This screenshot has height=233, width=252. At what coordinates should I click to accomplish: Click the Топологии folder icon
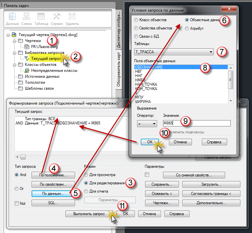point(21,82)
